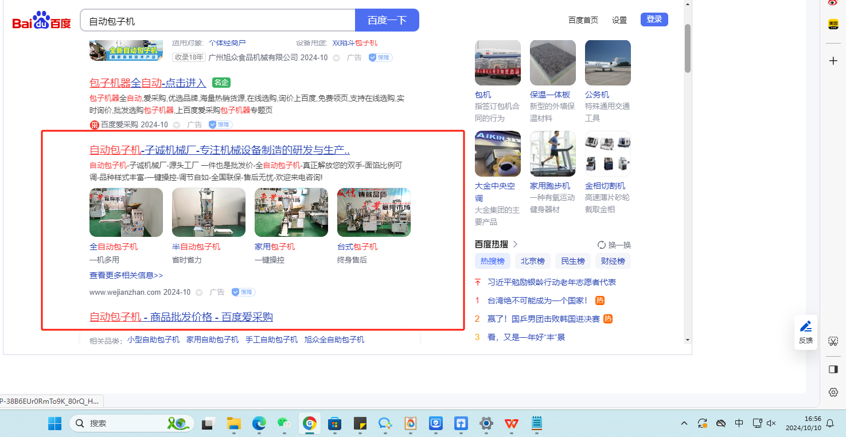Open dropdown arrow beside 百度爱采购 2024-10
The width and height of the screenshot is (846, 437).
(x=177, y=125)
